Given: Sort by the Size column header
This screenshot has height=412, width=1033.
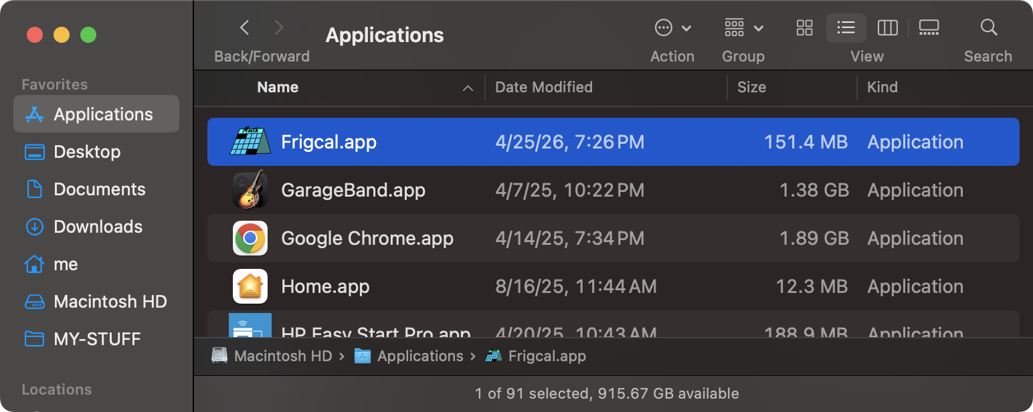Looking at the screenshot, I should pyautogui.click(x=751, y=87).
